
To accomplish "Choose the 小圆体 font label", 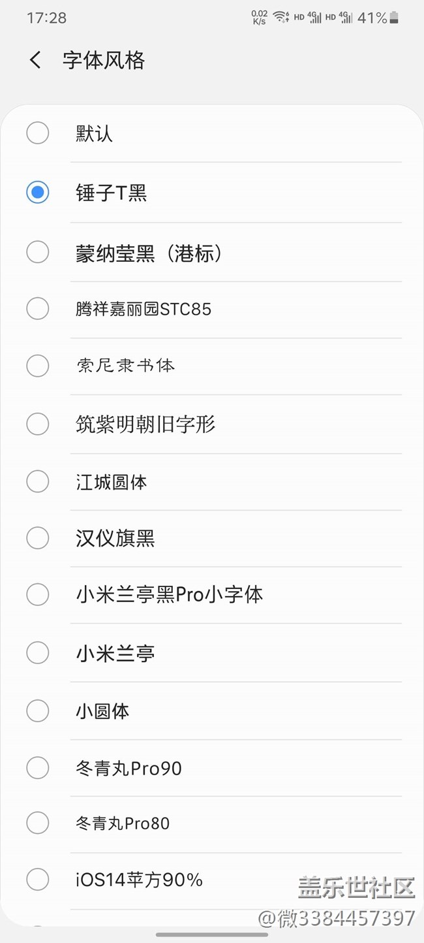I will tap(102, 711).
